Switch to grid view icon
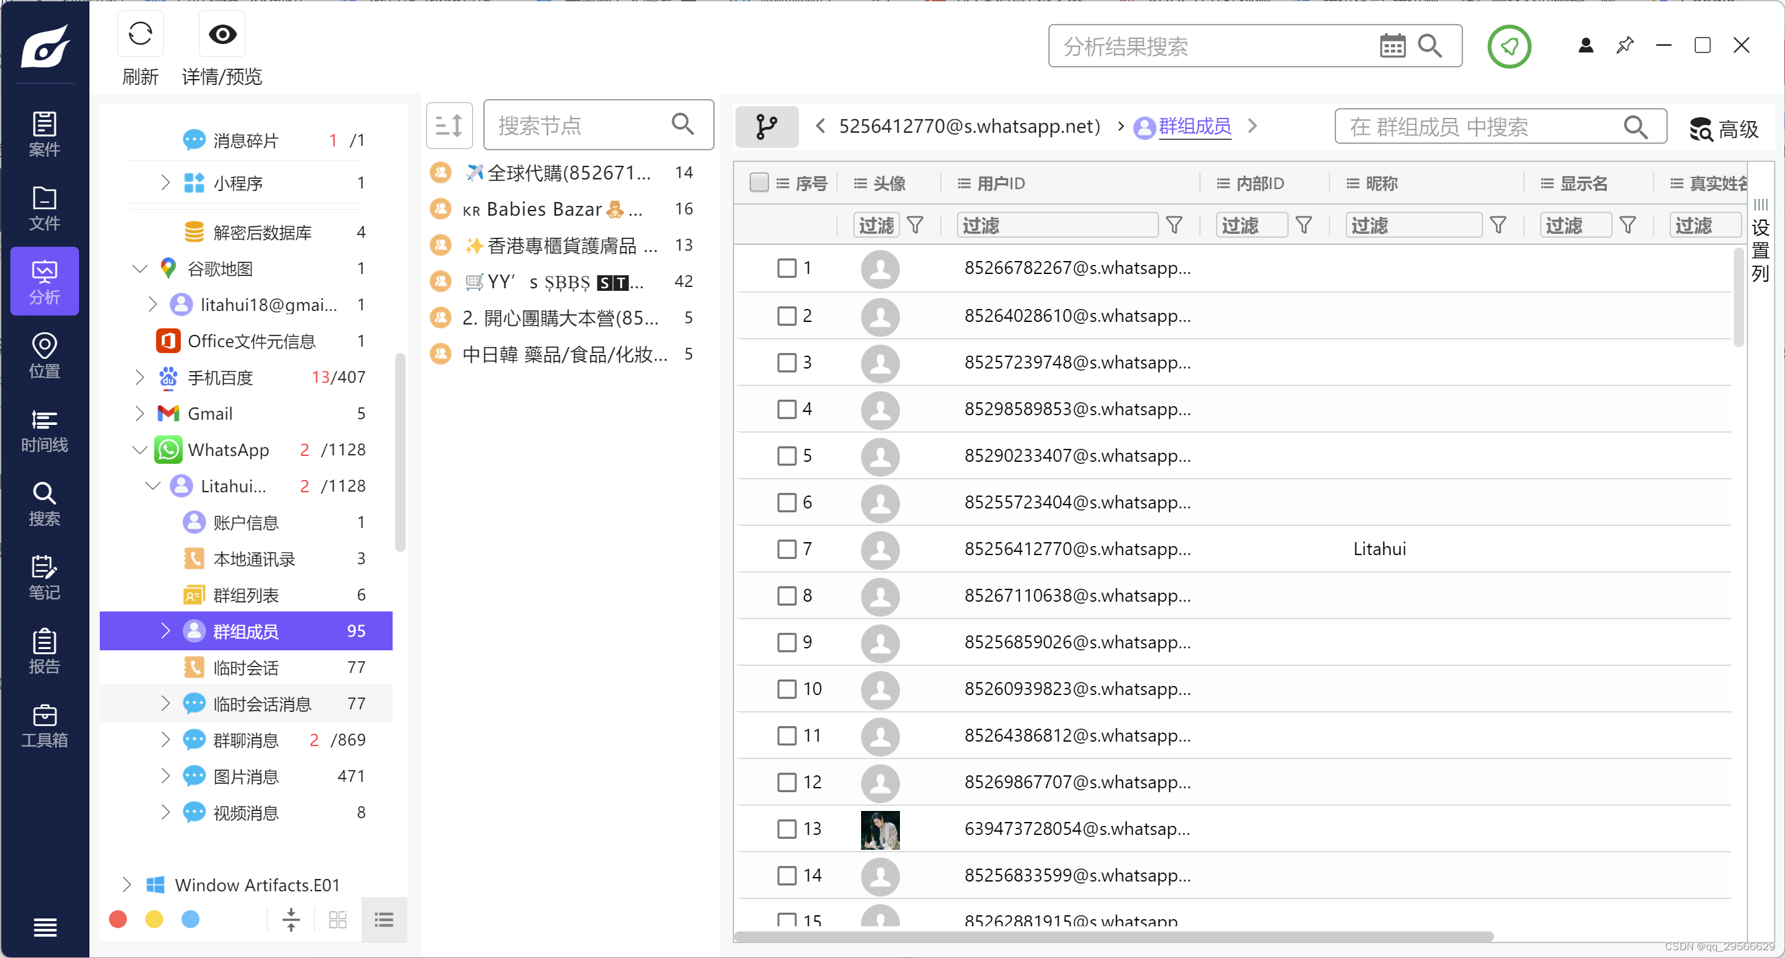The image size is (1785, 958). click(338, 920)
